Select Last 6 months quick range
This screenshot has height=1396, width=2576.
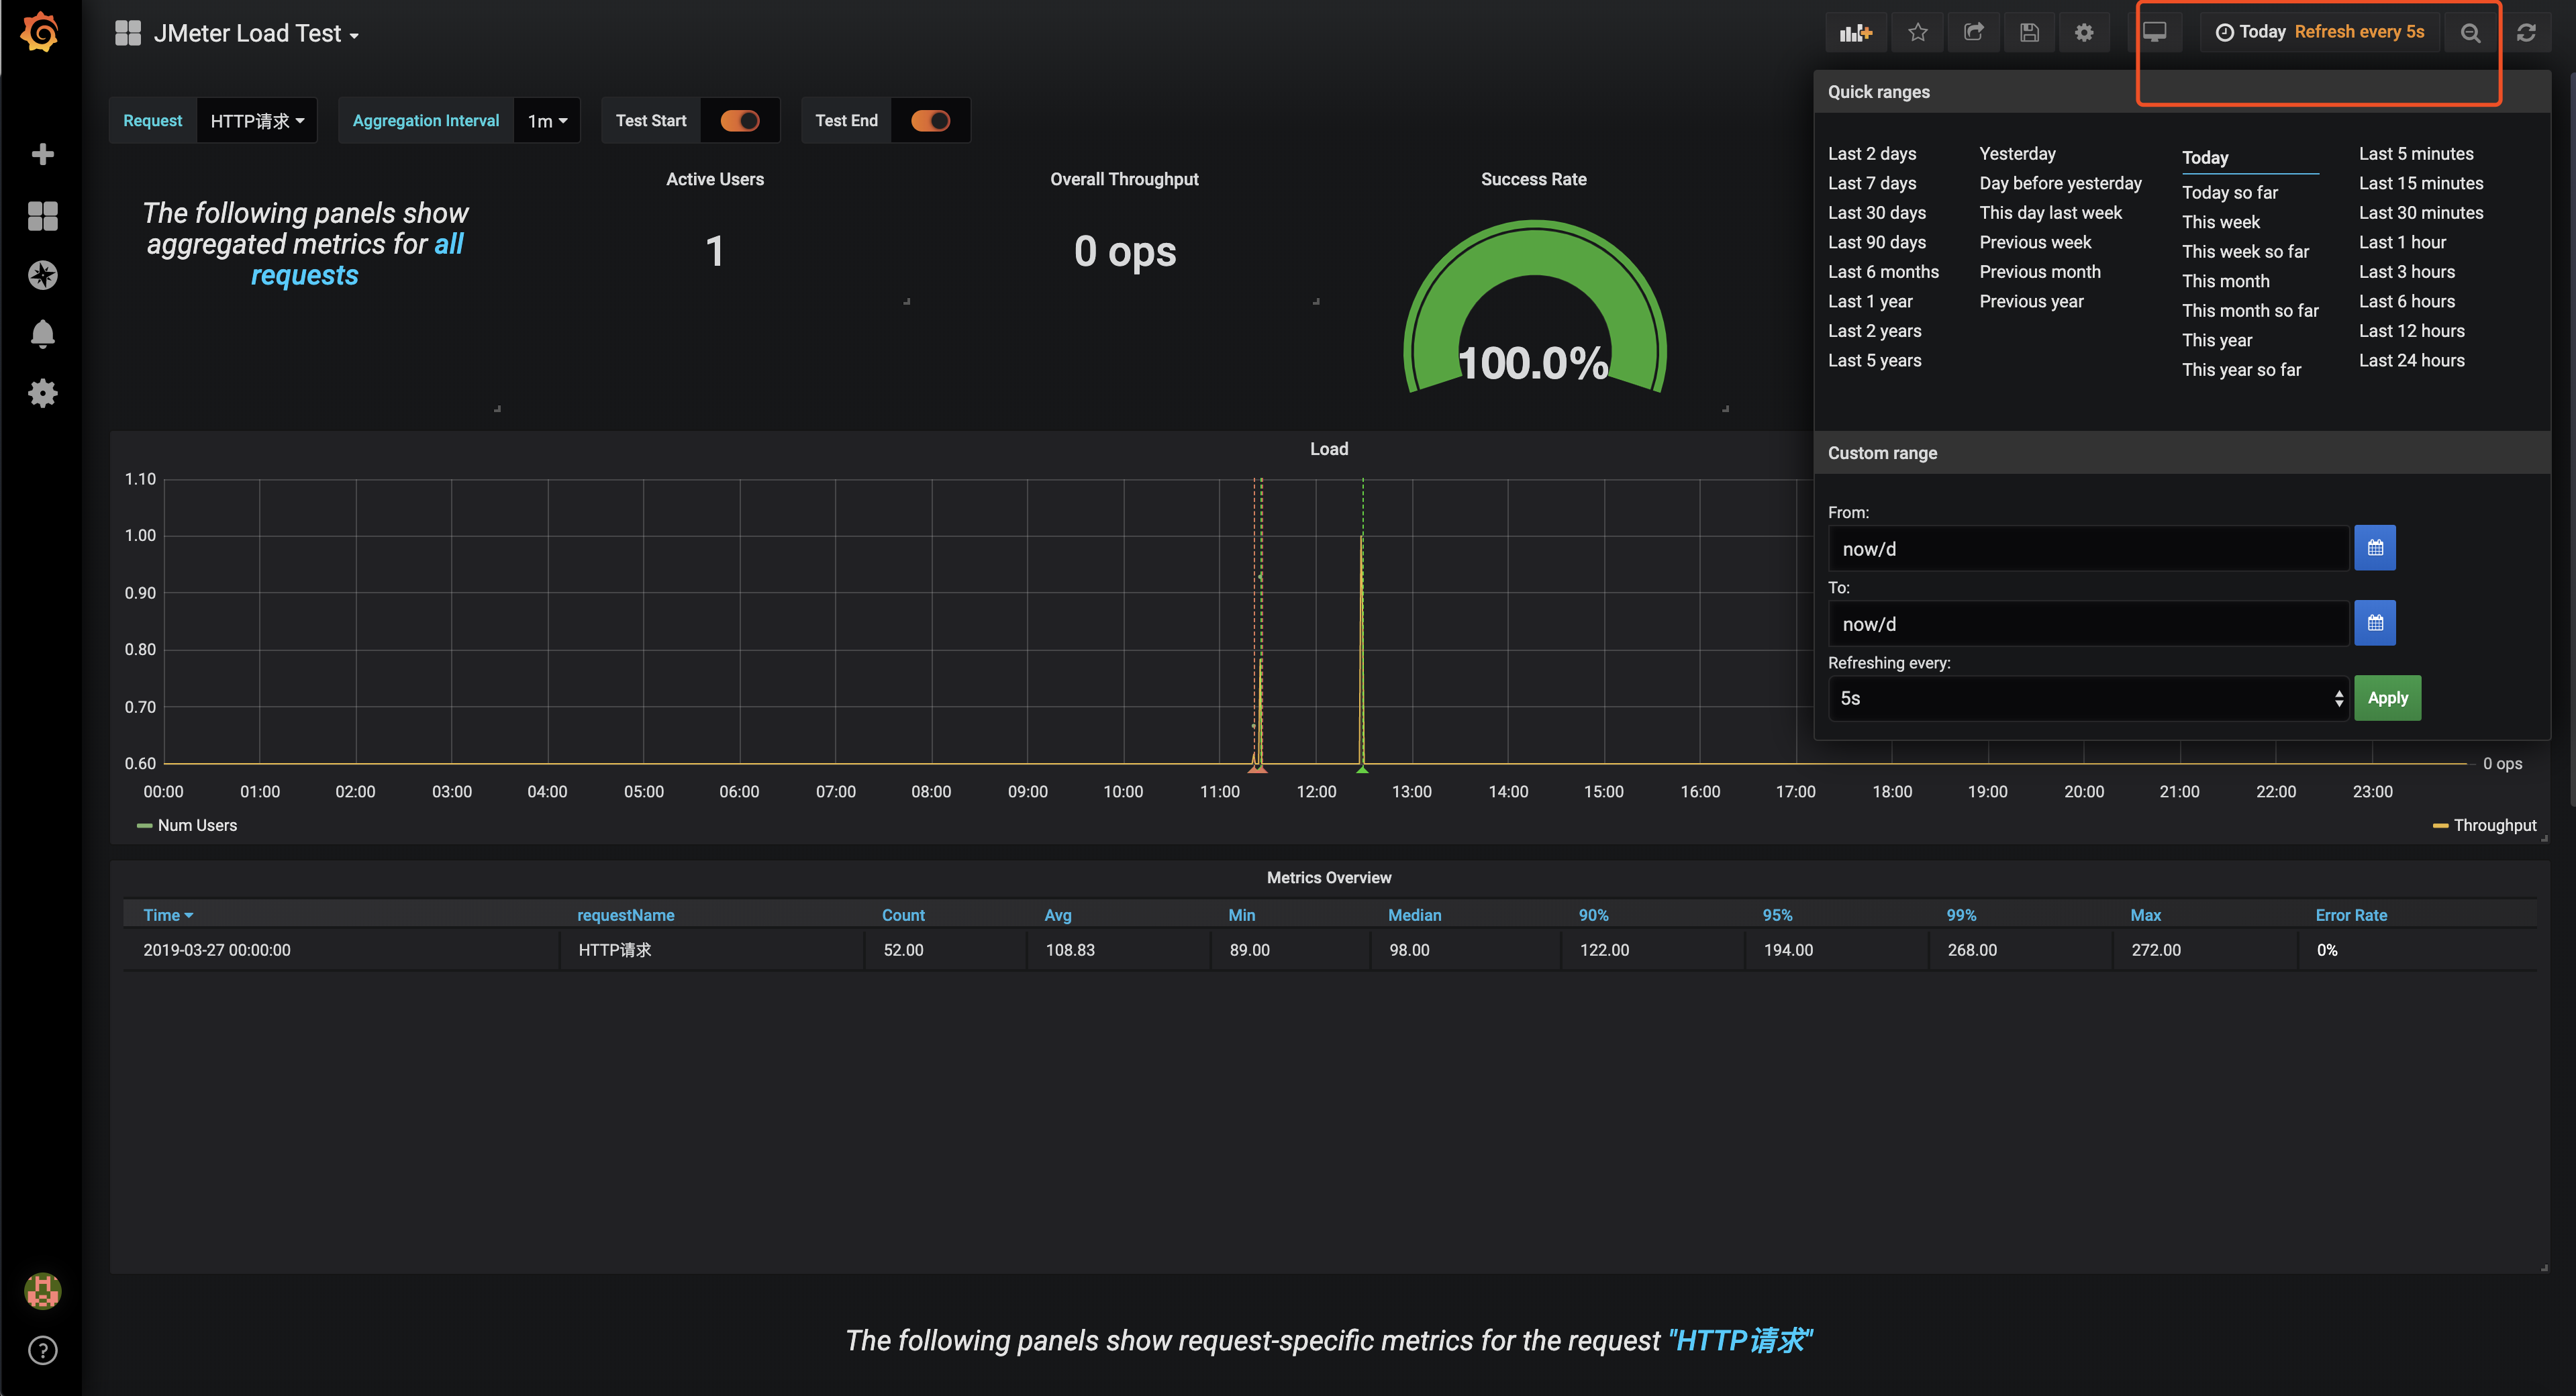pyautogui.click(x=1883, y=271)
